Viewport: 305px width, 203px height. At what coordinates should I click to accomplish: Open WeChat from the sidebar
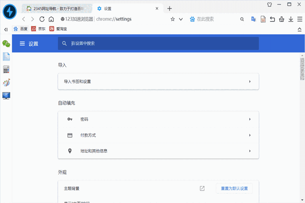tap(6, 43)
